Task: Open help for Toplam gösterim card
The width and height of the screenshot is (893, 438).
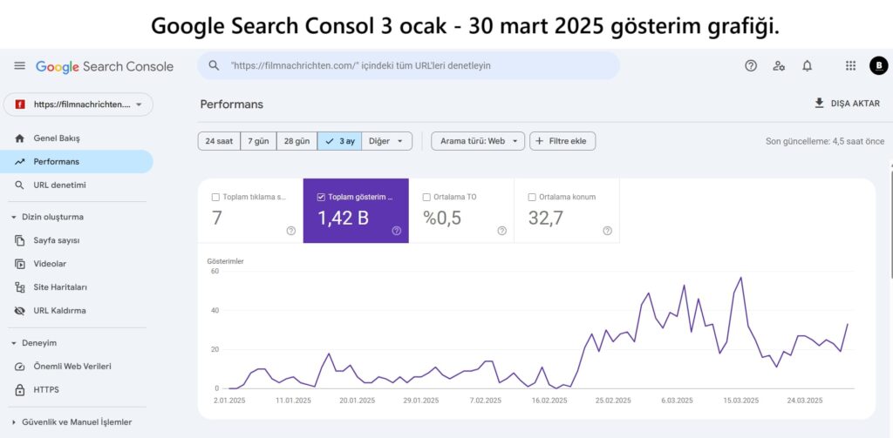Action: point(397,231)
